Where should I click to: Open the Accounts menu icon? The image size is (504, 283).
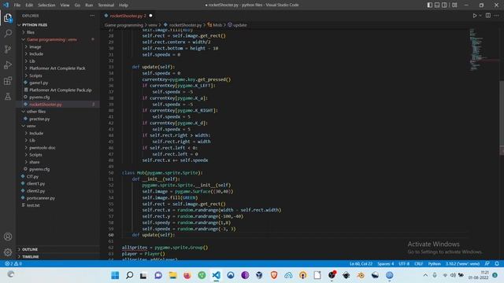tap(8, 237)
